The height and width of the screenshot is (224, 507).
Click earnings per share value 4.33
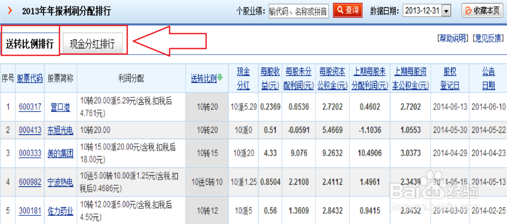click(x=270, y=153)
